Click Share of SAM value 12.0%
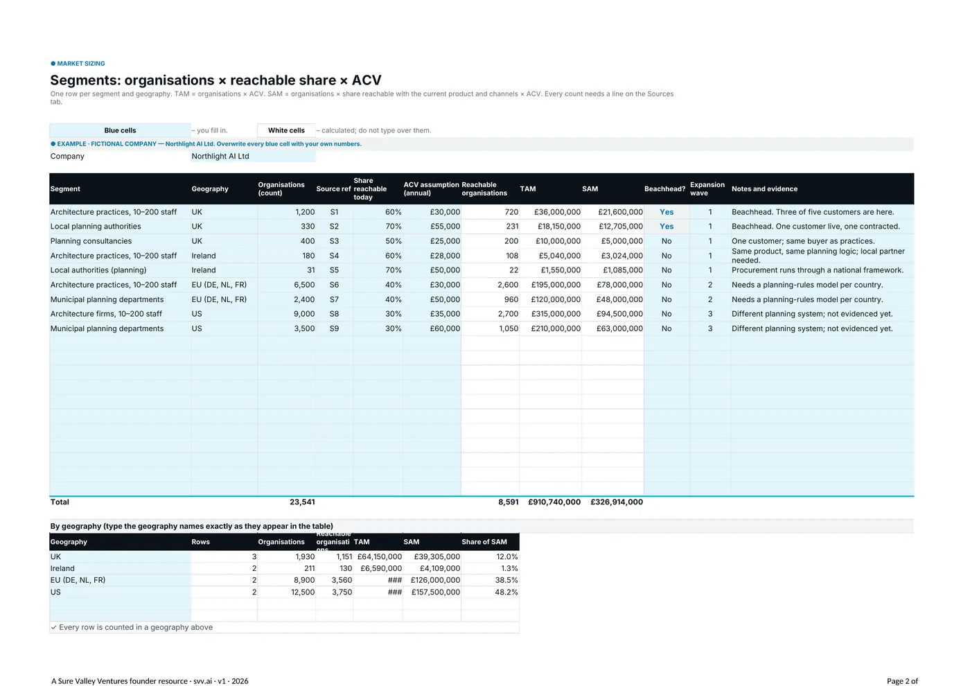This screenshot has height=686, width=970. click(490, 556)
